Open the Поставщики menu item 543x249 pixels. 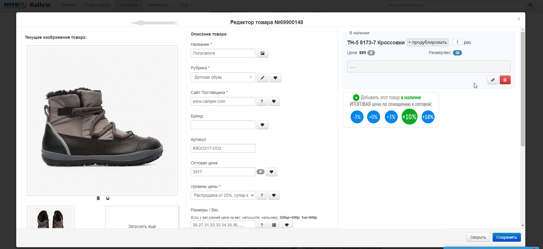158,5
